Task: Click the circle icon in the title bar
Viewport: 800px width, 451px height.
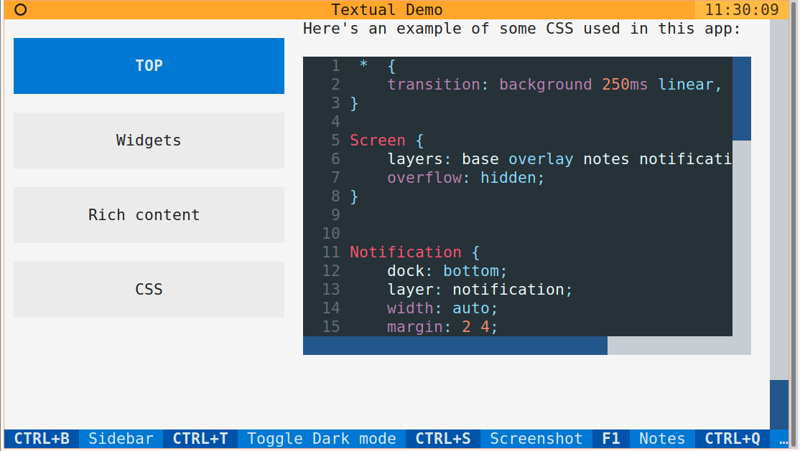Action: click(x=19, y=10)
